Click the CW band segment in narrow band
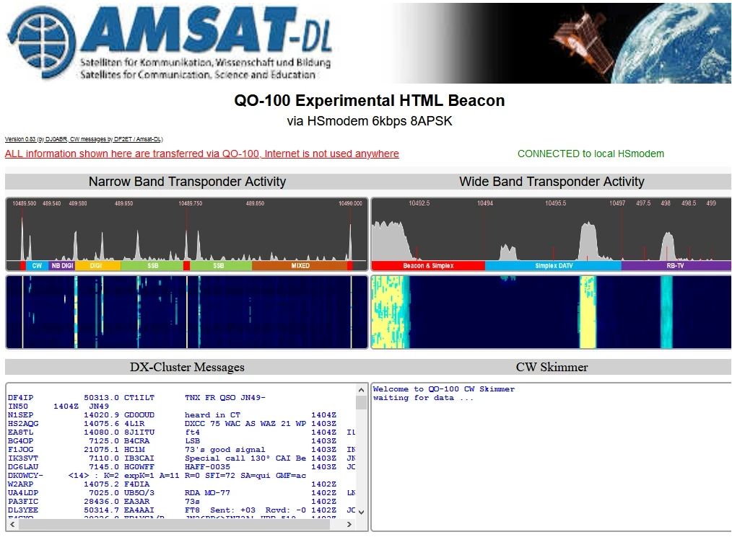The height and width of the screenshot is (537, 732). pos(37,266)
